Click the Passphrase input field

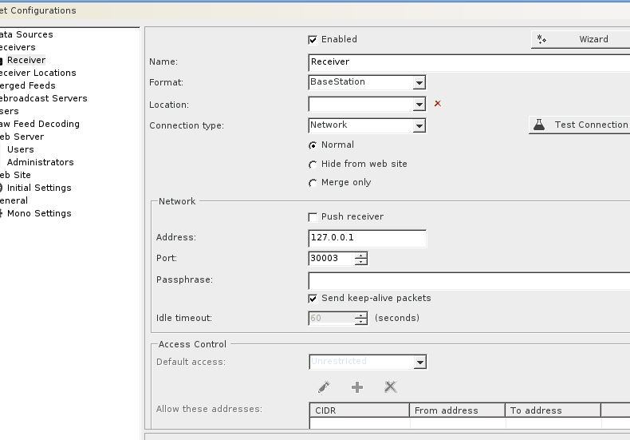click(x=469, y=281)
